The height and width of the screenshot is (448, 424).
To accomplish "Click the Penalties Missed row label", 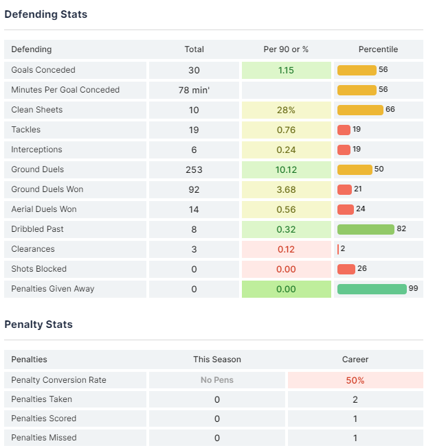I will [x=44, y=438].
